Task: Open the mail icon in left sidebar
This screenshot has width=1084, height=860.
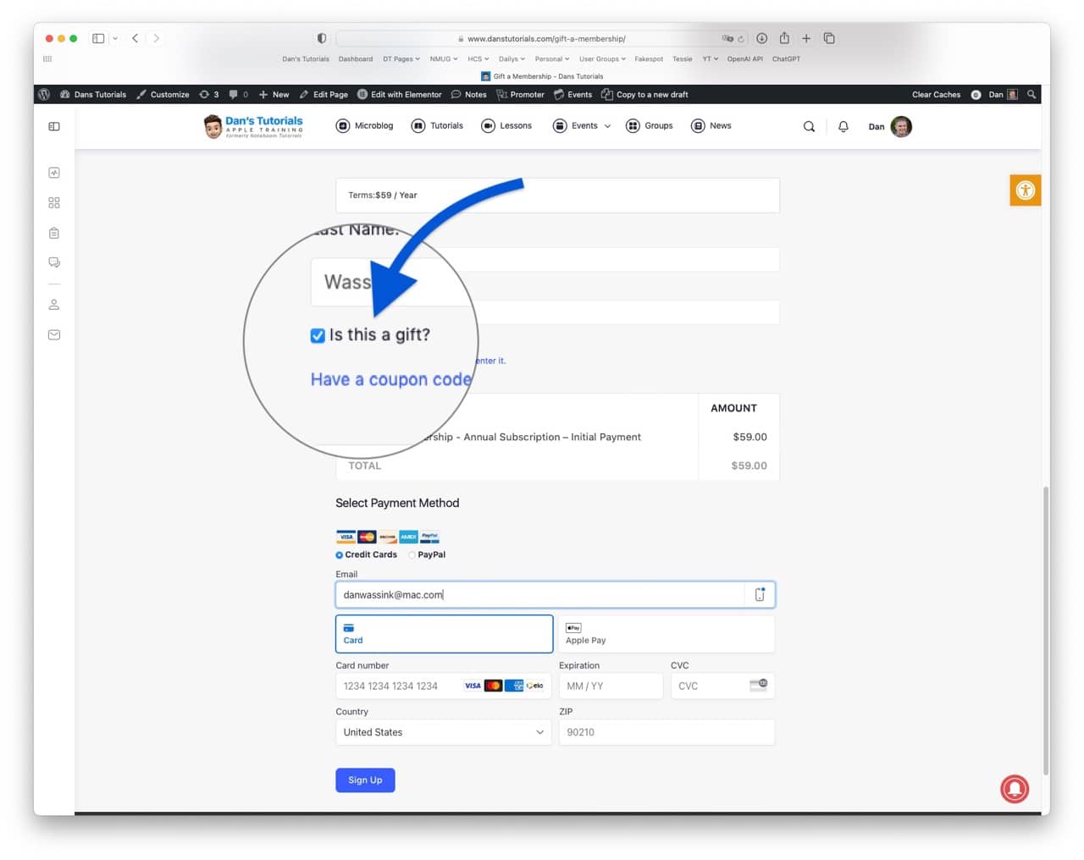Action: [54, 335]
